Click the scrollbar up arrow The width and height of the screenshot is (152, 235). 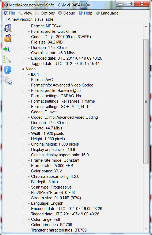tap(146, 26)
